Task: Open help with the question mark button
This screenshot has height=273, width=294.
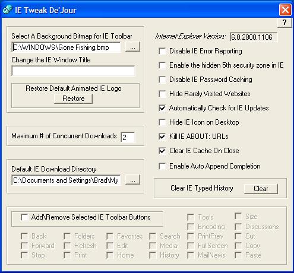Action: [284, 23]
